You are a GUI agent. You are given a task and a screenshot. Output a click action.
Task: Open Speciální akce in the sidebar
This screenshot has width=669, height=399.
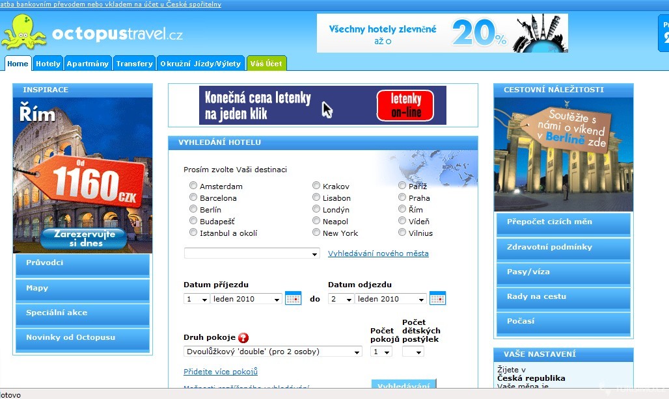(x=83, y=315)
